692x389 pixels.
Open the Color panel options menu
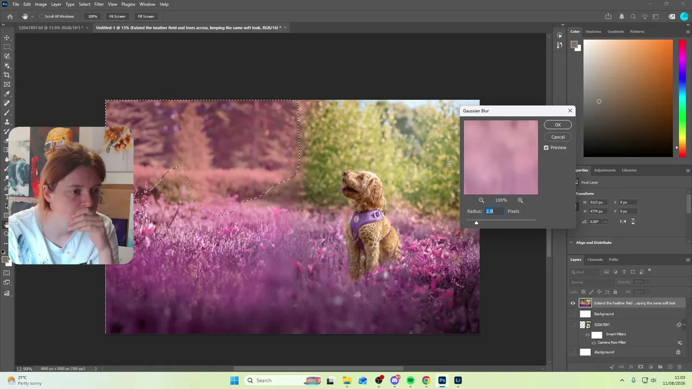687,31
